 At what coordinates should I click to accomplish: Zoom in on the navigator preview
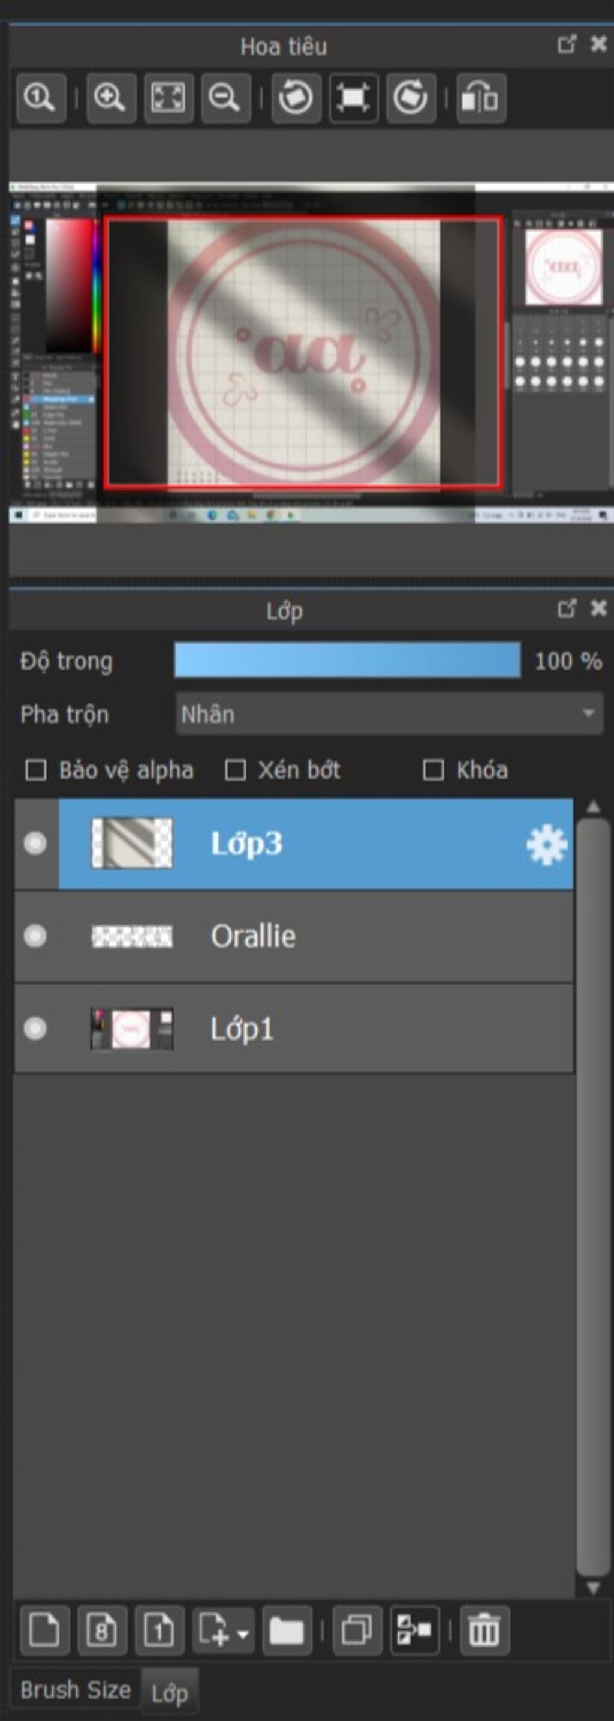coord(111,99)
